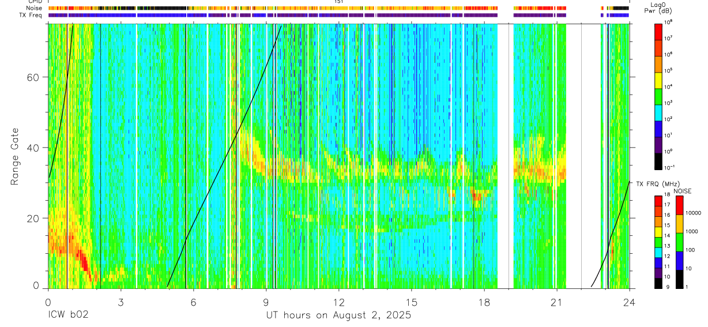Click the red 17-18 MHz TX FRQ swatch
The image size is (708, 327).
[658, 201]
